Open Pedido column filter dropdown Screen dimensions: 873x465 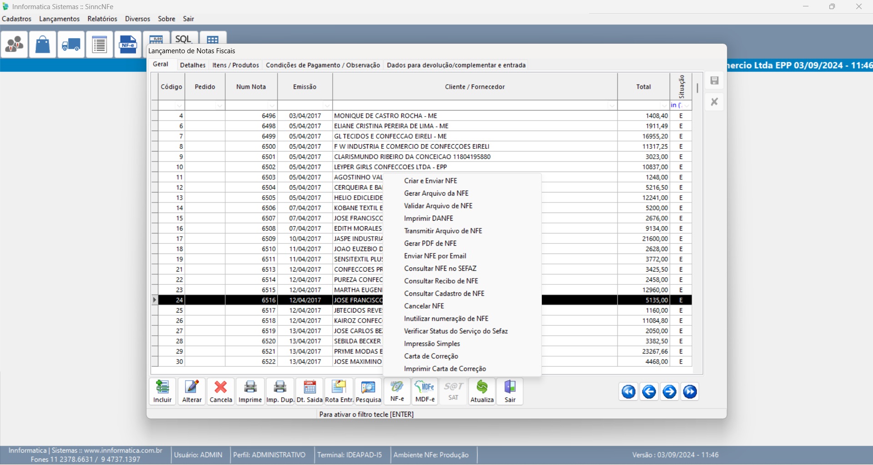click(220, 106)
